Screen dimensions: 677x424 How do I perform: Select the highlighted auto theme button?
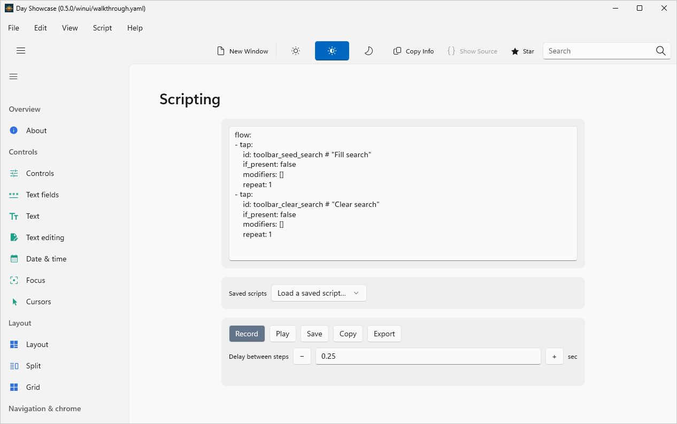pyautogui.click(x=332, y=51)
